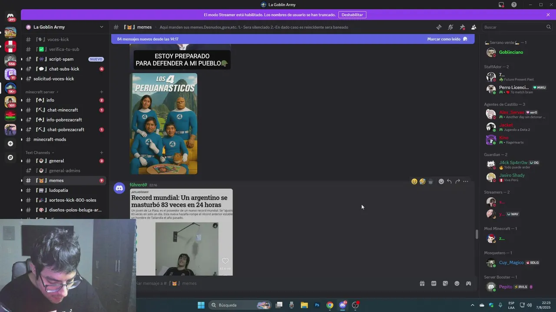Like the heart on the embedded image
This screenshot has height=312, width=556.
[225, 261]
